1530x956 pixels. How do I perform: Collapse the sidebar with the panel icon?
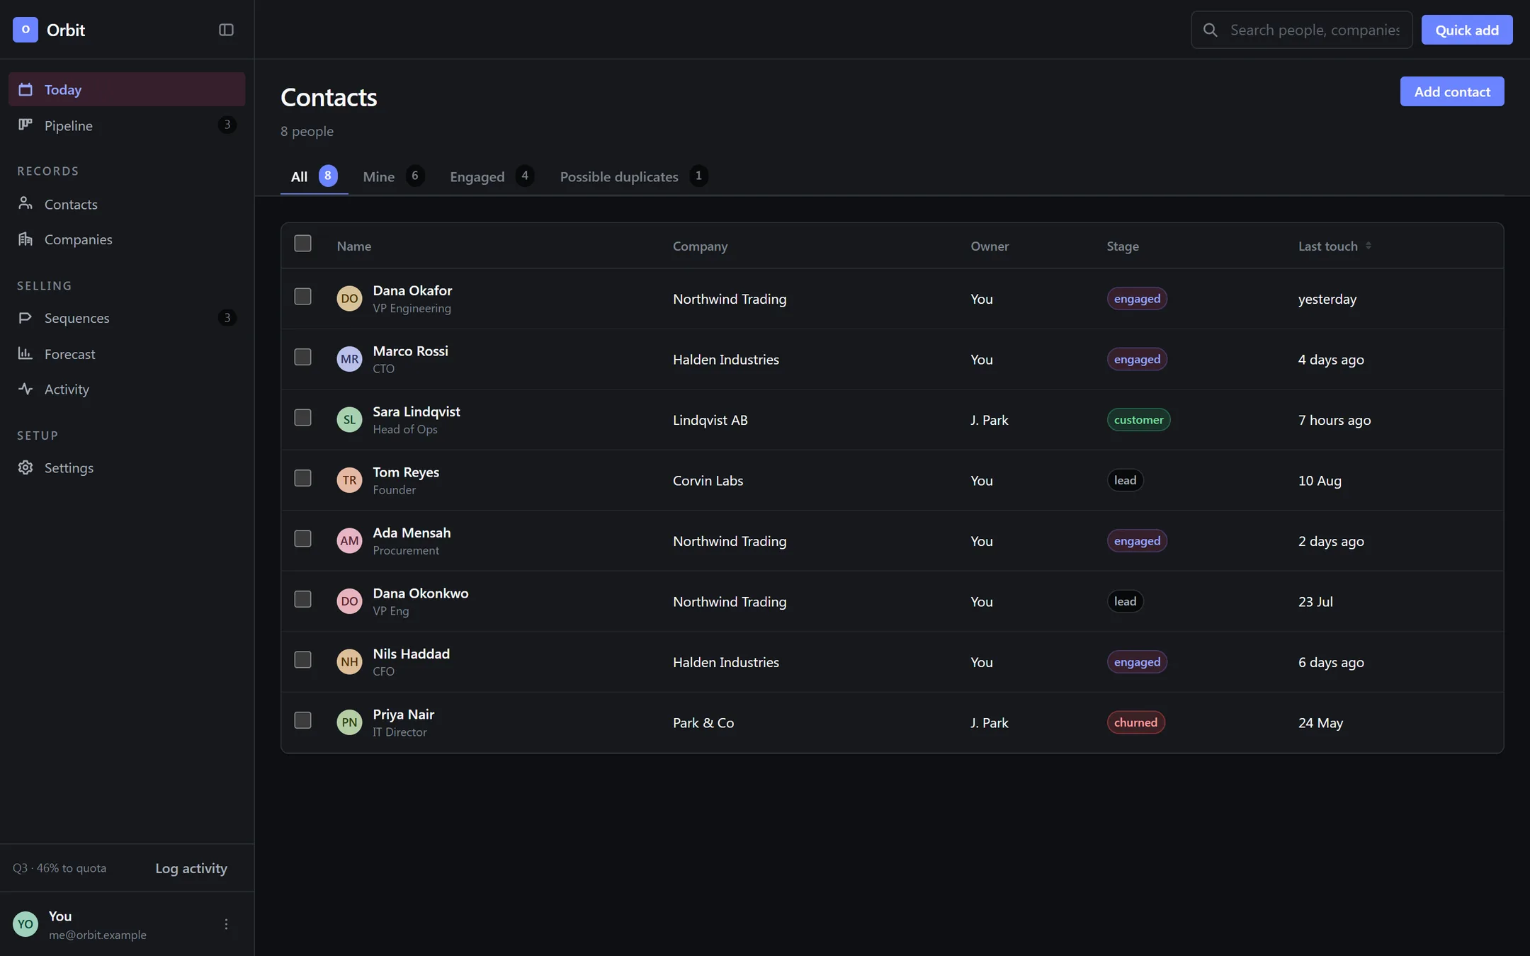coord(226,30)
